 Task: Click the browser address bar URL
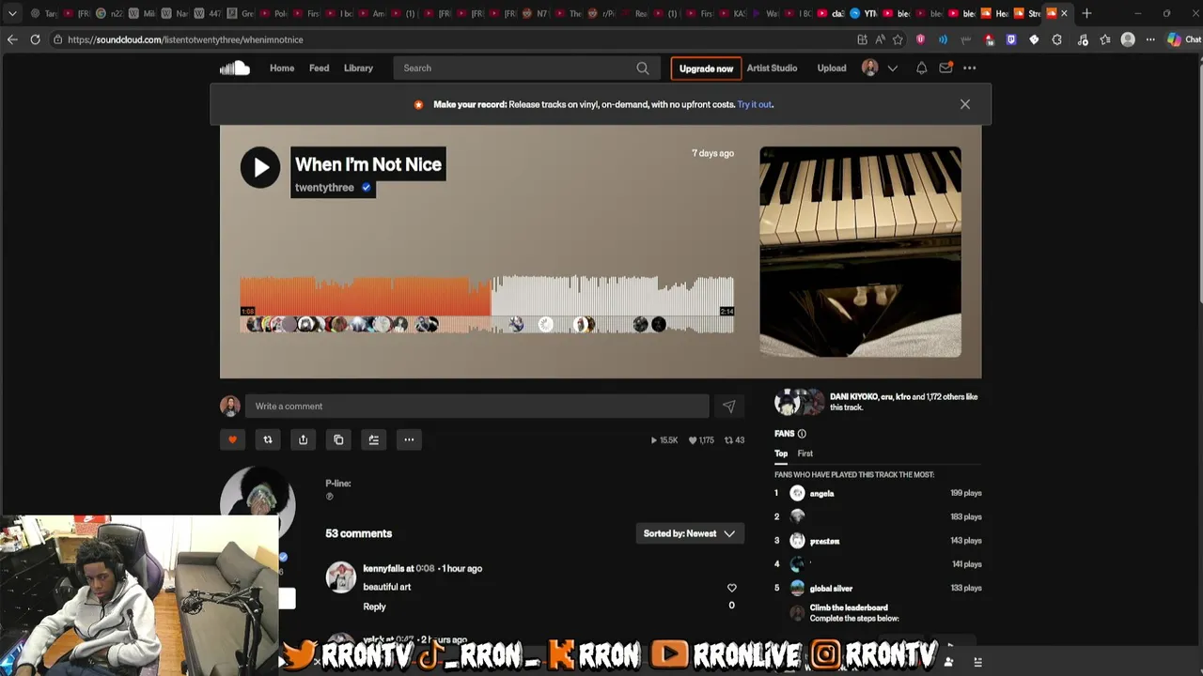click(x=185, y=39)
